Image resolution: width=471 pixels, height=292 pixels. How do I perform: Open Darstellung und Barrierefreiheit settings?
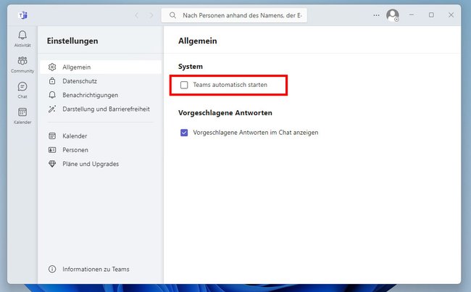(x=101, y=109)
